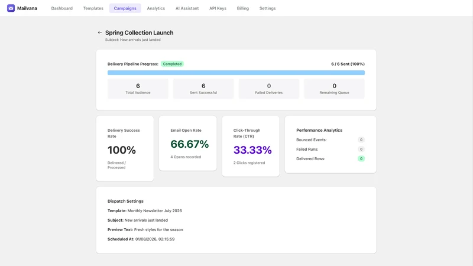Image resolution: width=473 pixels, height=266 pixels.
Task: Click the Spring Collection Launch title
Action: [140, 33]
